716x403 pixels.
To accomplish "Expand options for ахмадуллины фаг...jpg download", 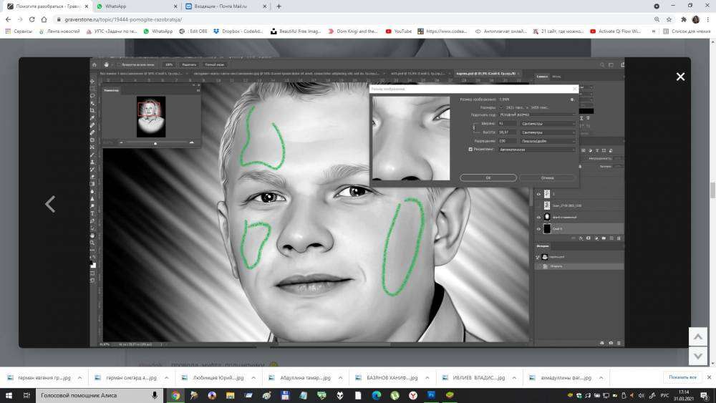I will pos(601,377).
